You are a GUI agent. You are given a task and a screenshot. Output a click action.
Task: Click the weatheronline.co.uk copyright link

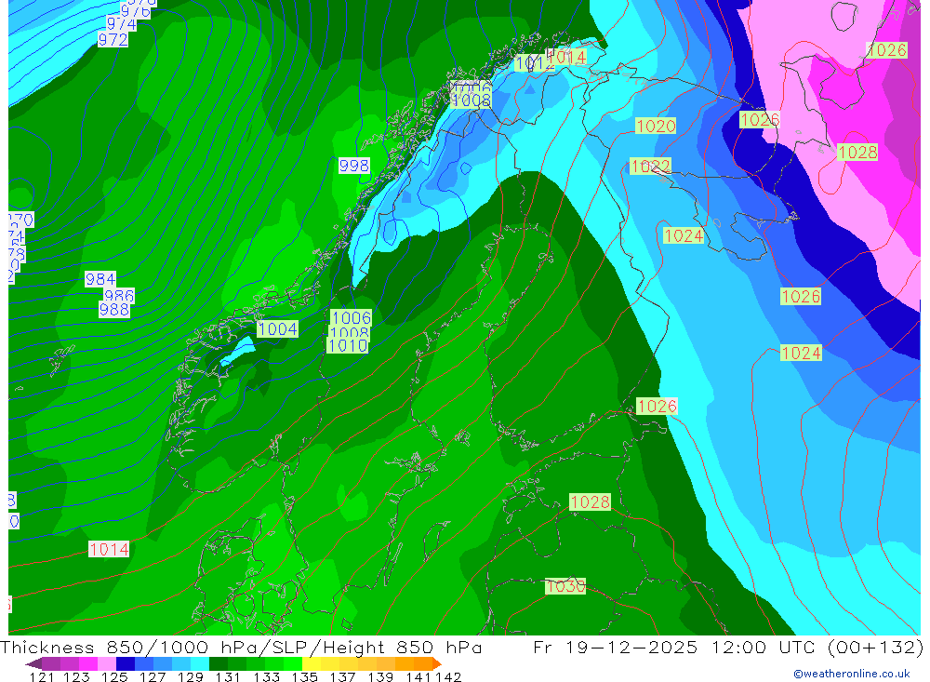point(851,674)
